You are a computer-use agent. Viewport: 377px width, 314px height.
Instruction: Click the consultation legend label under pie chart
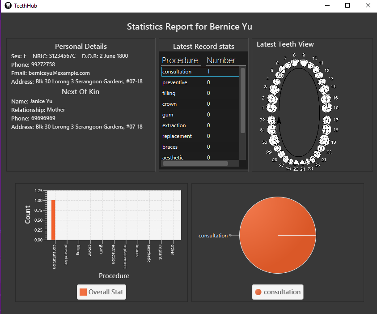(282, 292)
